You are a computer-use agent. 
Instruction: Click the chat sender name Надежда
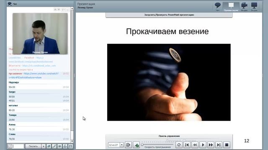(14, 82)
